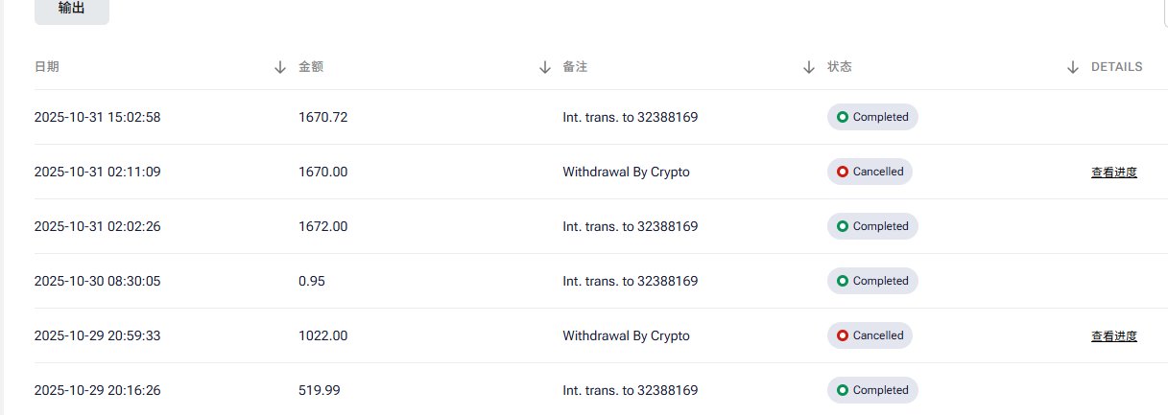The height and width of the screenshot is (415, 1168).
Task: Open 查看进度 for the 1670.00 withdrawal
Action: click(1113, 173)
